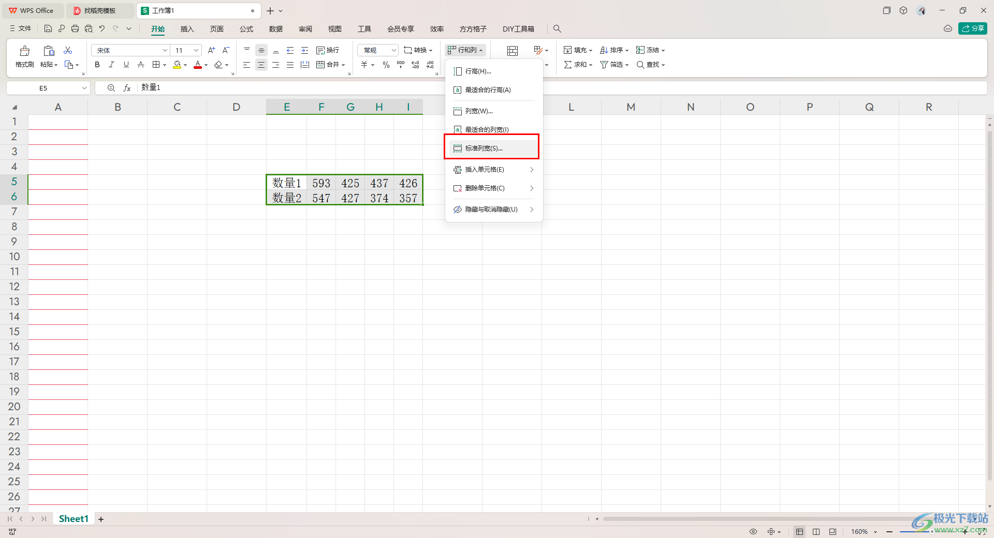Apply bold formatting with B icon
The width and height of the screenshot is (994, 538).
[97, 65]
